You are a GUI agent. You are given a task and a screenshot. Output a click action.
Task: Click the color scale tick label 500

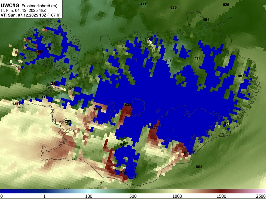[133, 196]
